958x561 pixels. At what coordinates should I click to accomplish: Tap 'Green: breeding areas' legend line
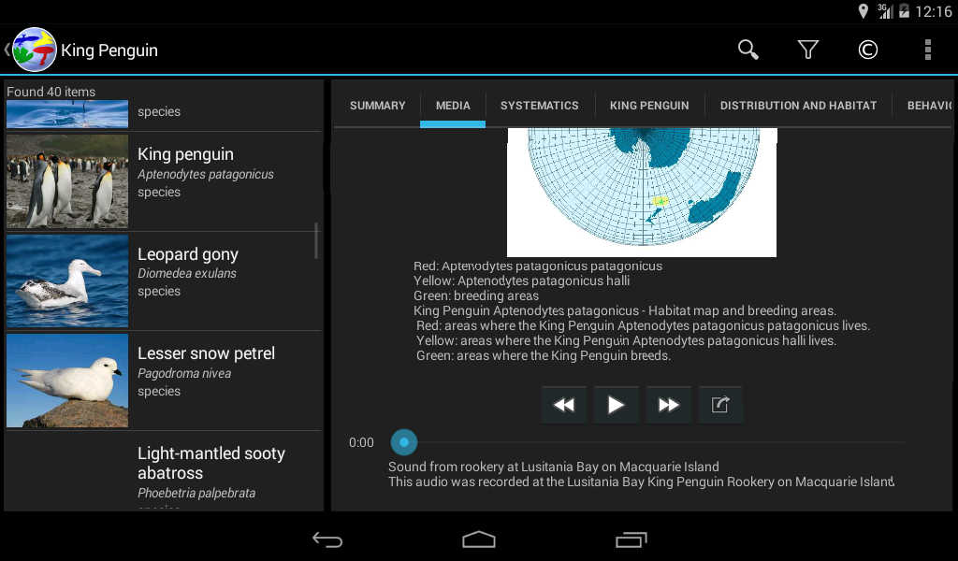476,296
